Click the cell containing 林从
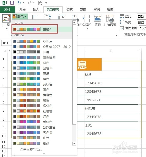 [x=111, y=75]
